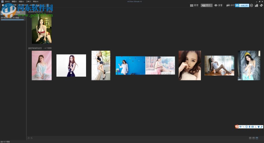Click the eye-in-hand icon at top right
This screenshot has width=264, height=143.
click(261, 5)
